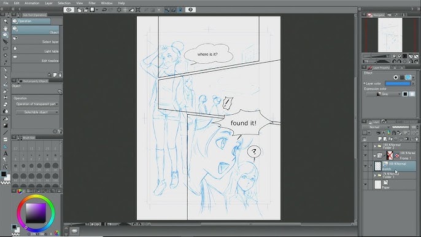Open the Selectable object dropdown
This screenshot has height=237, width=421.
click(37, 112)
